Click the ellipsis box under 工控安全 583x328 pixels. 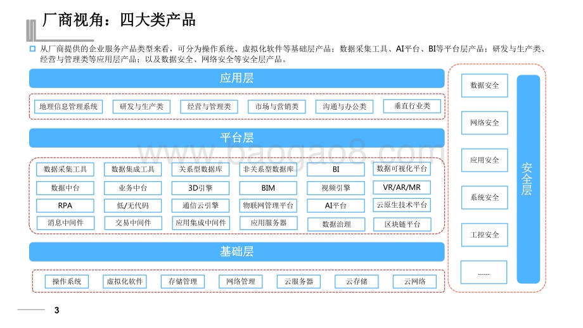pyautogui.click(x=484, y=272)
